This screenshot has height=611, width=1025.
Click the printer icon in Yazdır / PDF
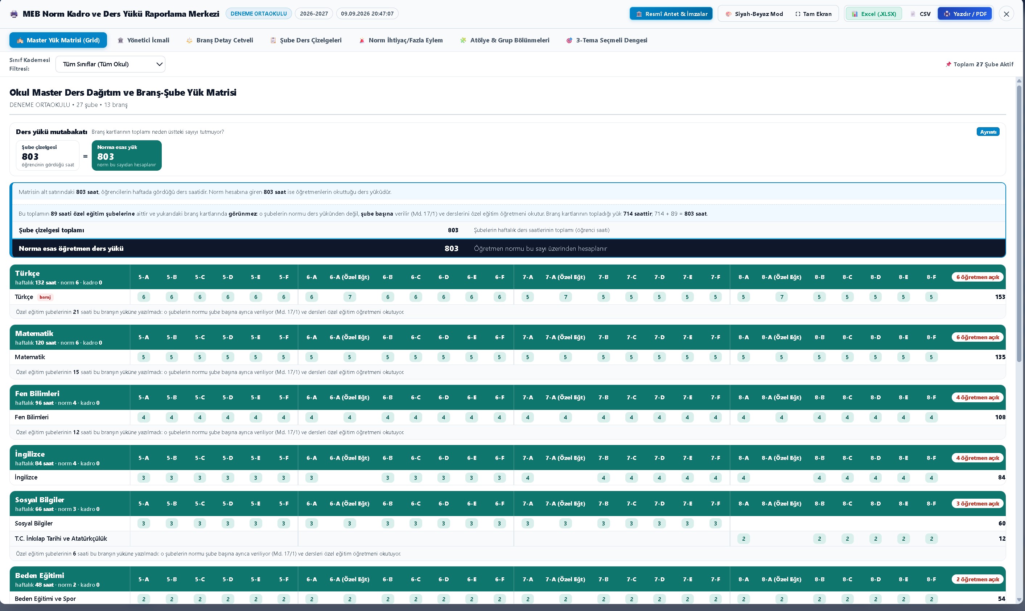947,14
